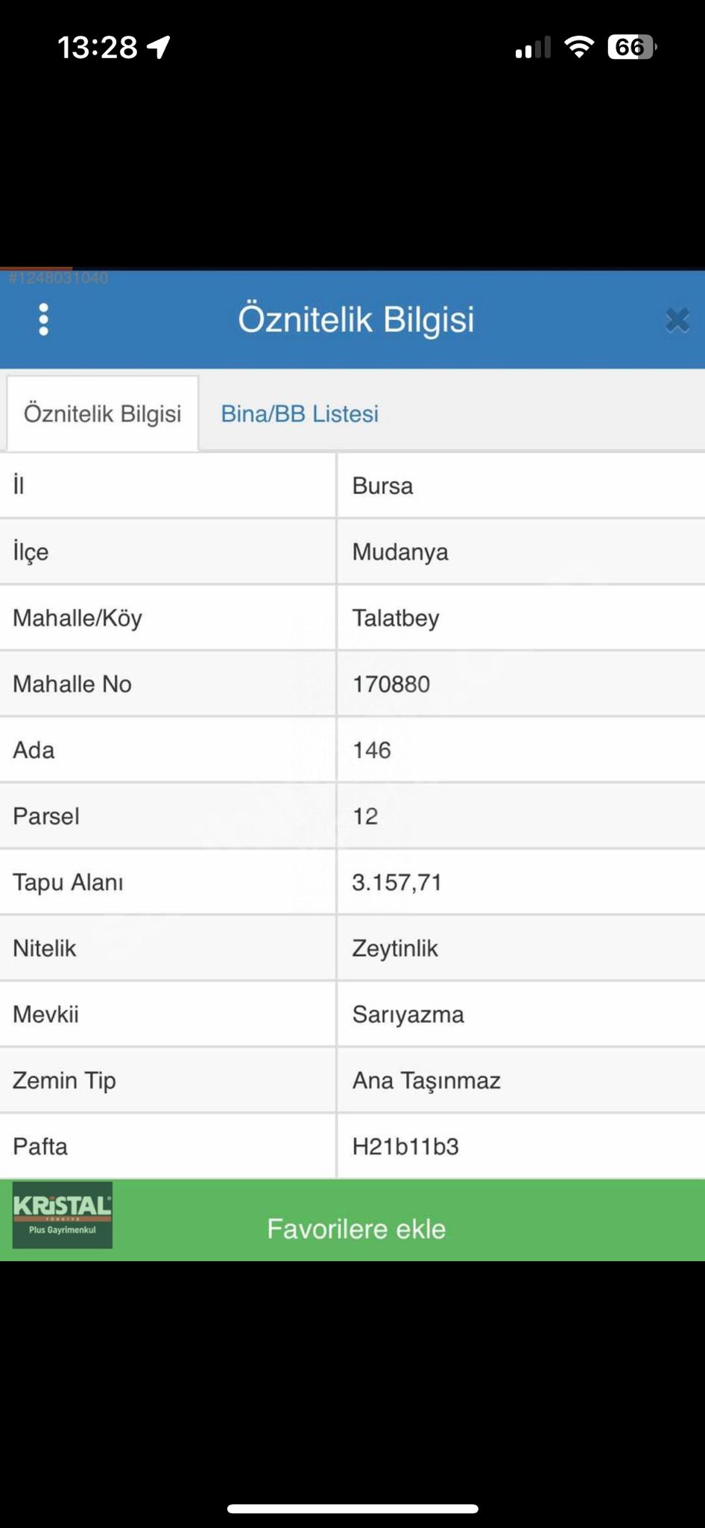Tap the cellular signal bars icon

[x=532, y=48]
